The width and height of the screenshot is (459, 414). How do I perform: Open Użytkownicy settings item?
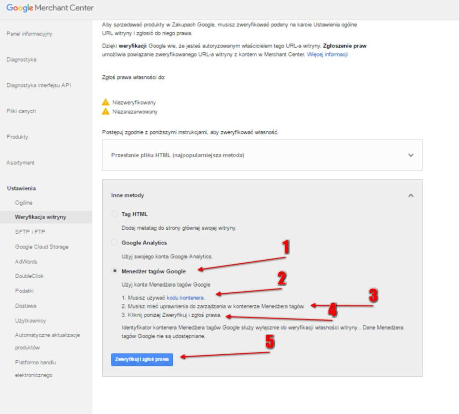[30, 321]
